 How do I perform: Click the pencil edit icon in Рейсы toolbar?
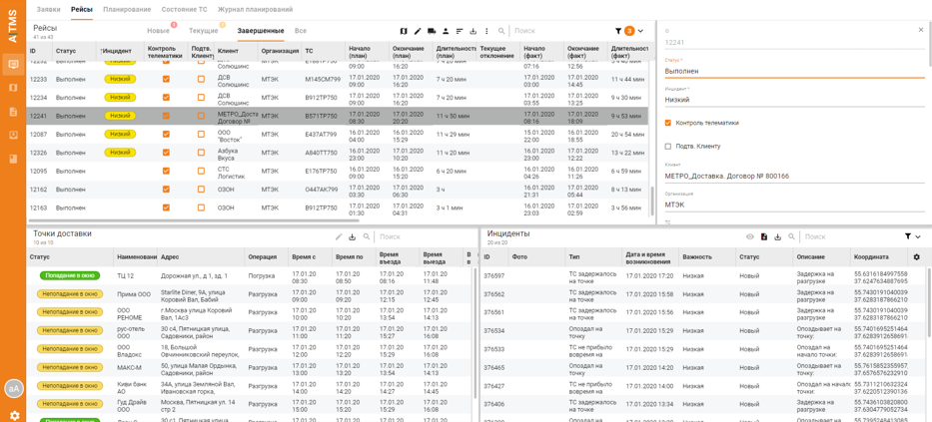[x=418, y=31]
